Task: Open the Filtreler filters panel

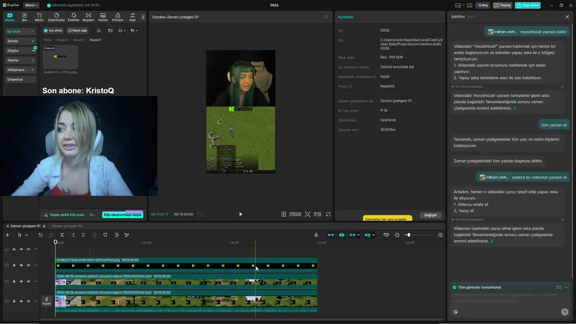Action: click(x=117, y=17)
